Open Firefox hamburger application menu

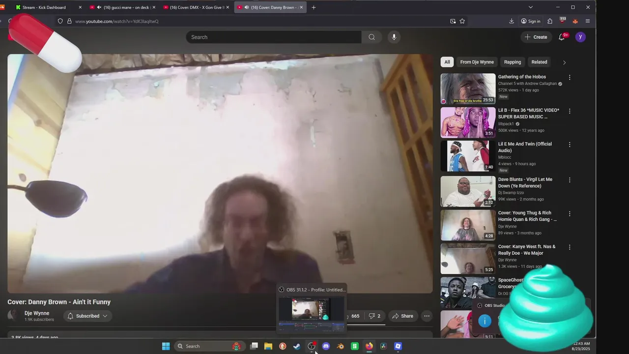coord(588,21)
